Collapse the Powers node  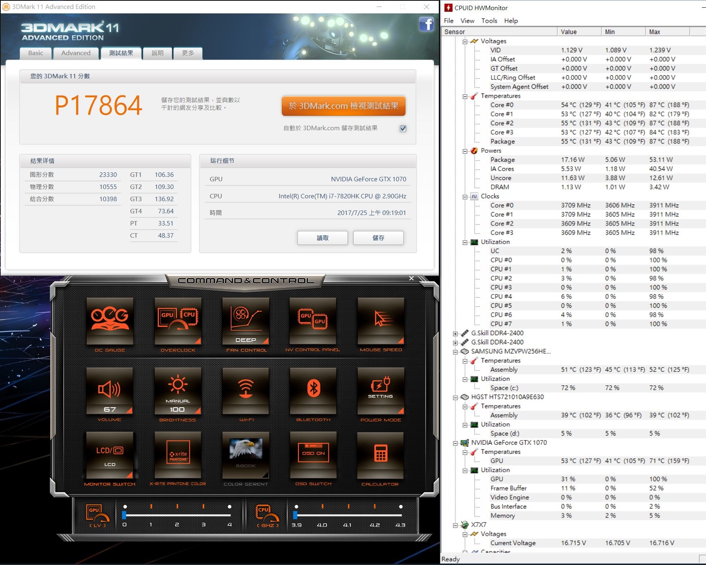[x=465, y=151]
